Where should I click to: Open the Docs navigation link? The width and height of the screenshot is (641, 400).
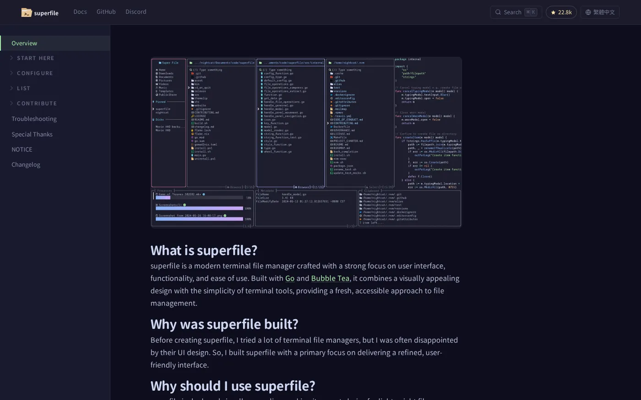80,11
